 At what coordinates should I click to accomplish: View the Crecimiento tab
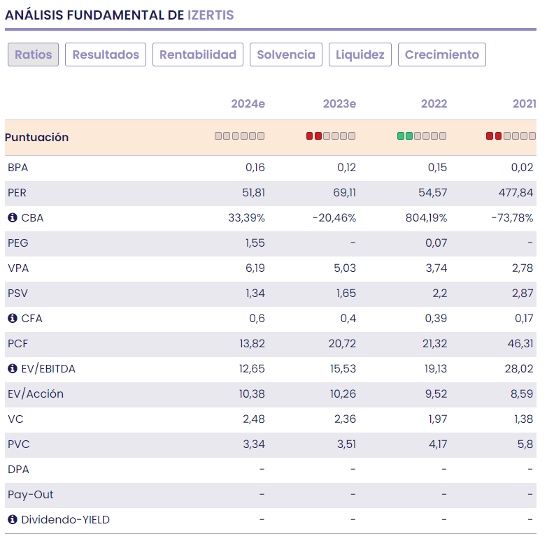coord(441,55)
